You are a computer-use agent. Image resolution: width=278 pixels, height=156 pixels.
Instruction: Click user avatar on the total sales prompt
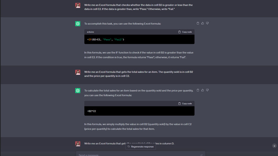78,72
